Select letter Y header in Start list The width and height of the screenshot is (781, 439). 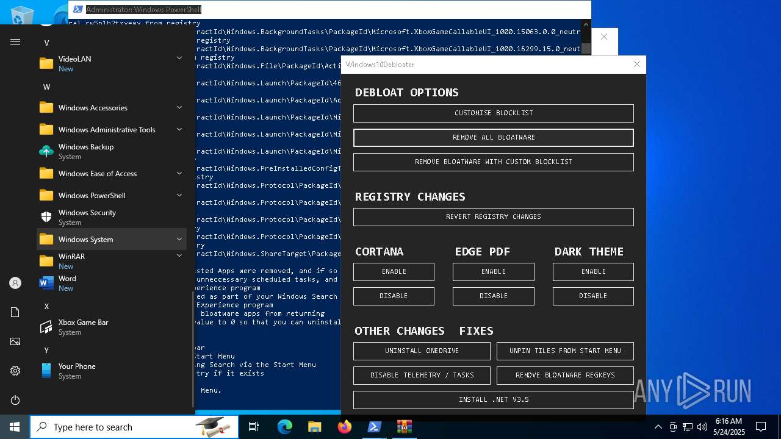46,351
